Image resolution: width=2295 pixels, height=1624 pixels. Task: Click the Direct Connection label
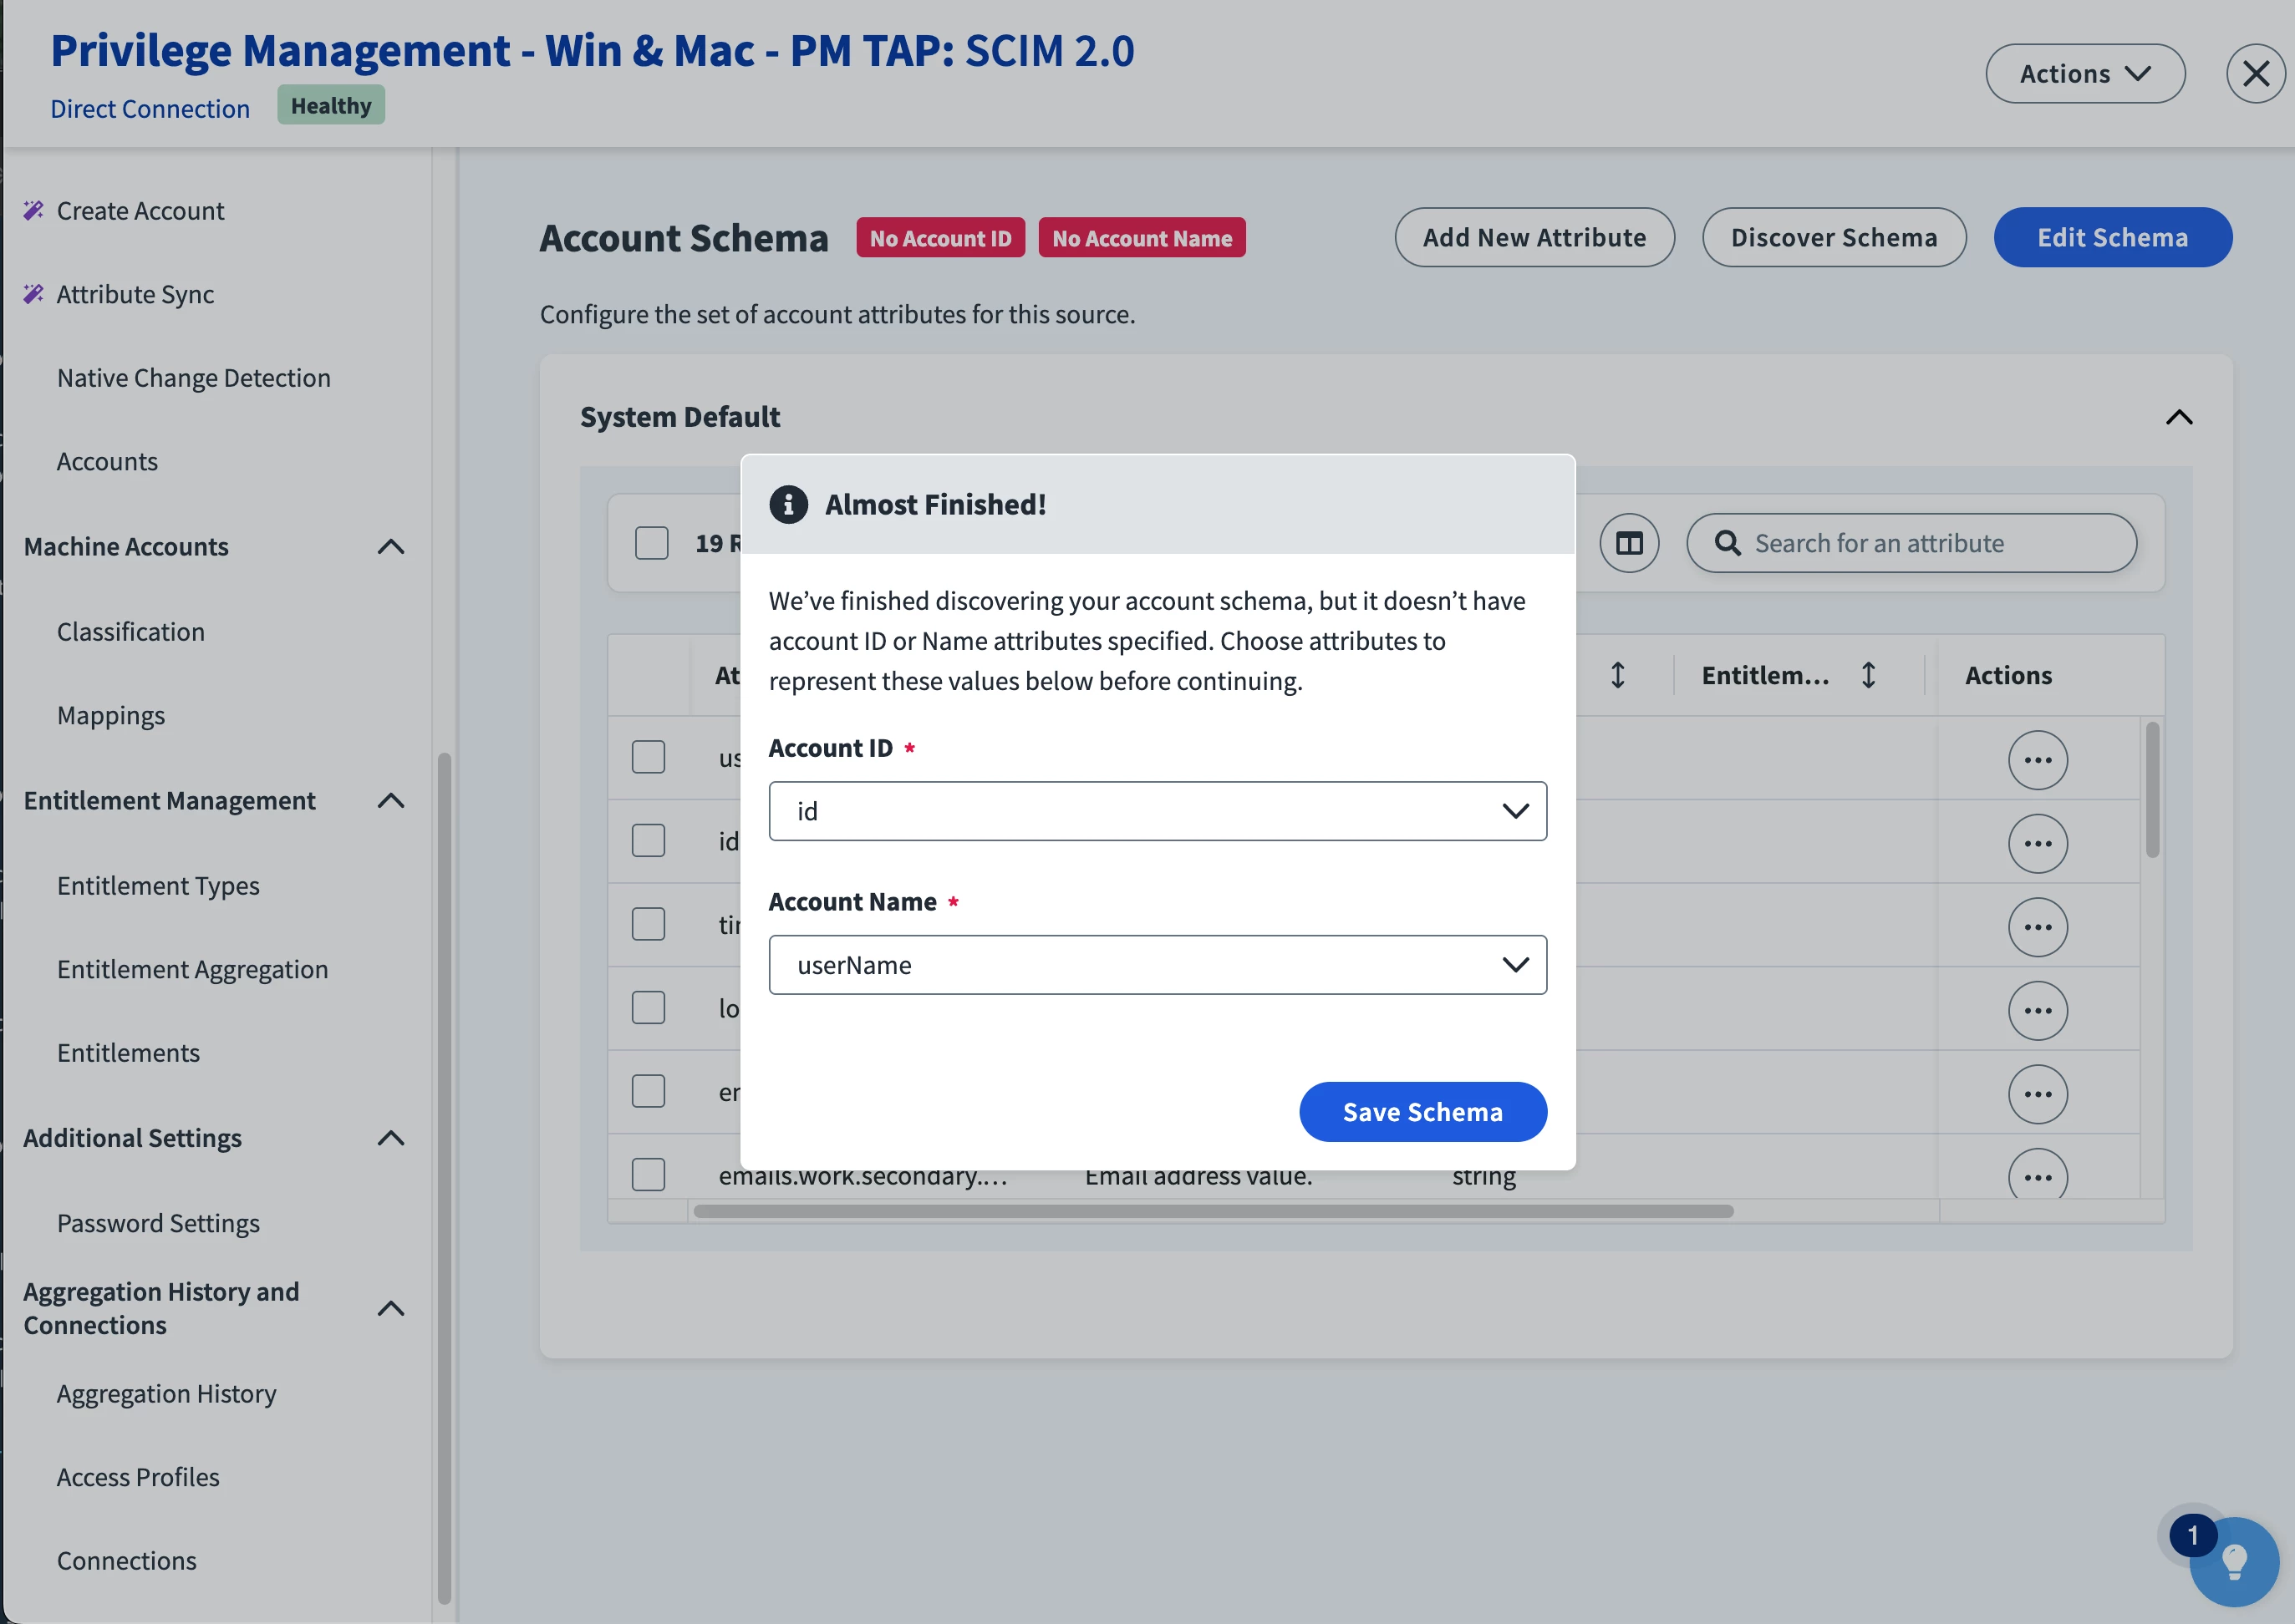[x=150, y=109]
